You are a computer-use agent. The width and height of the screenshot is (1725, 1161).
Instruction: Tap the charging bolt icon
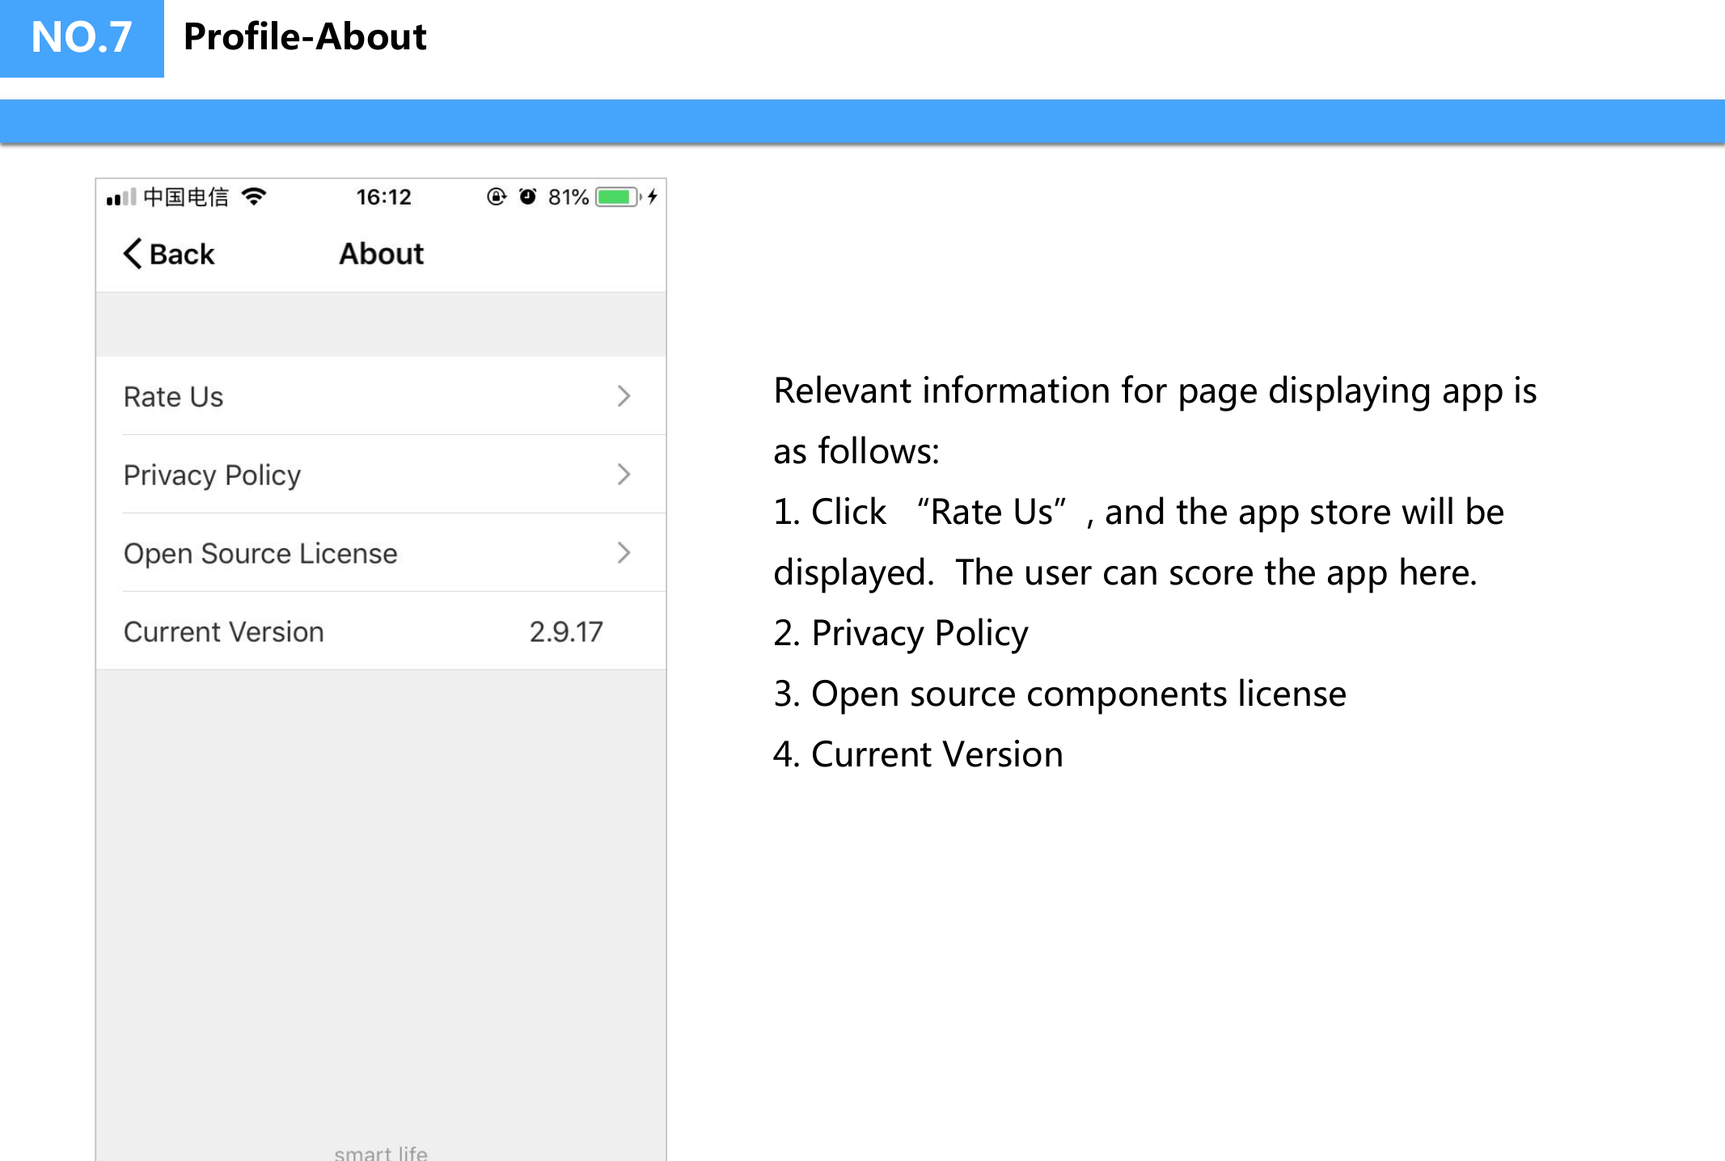click(x=653, y=196)
